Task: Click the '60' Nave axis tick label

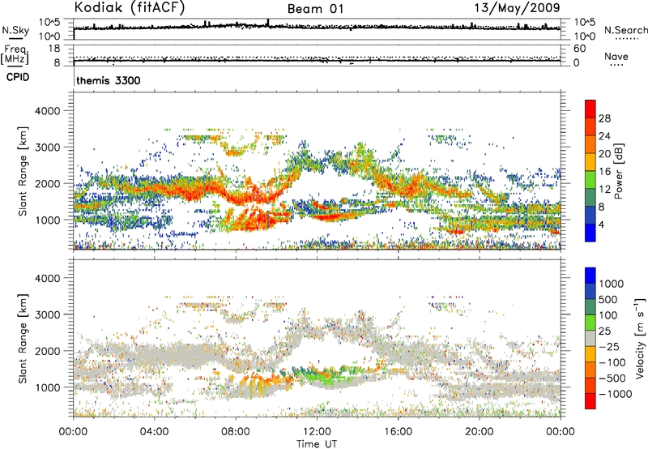Action: pyautogui.click(x=579, y=49)
